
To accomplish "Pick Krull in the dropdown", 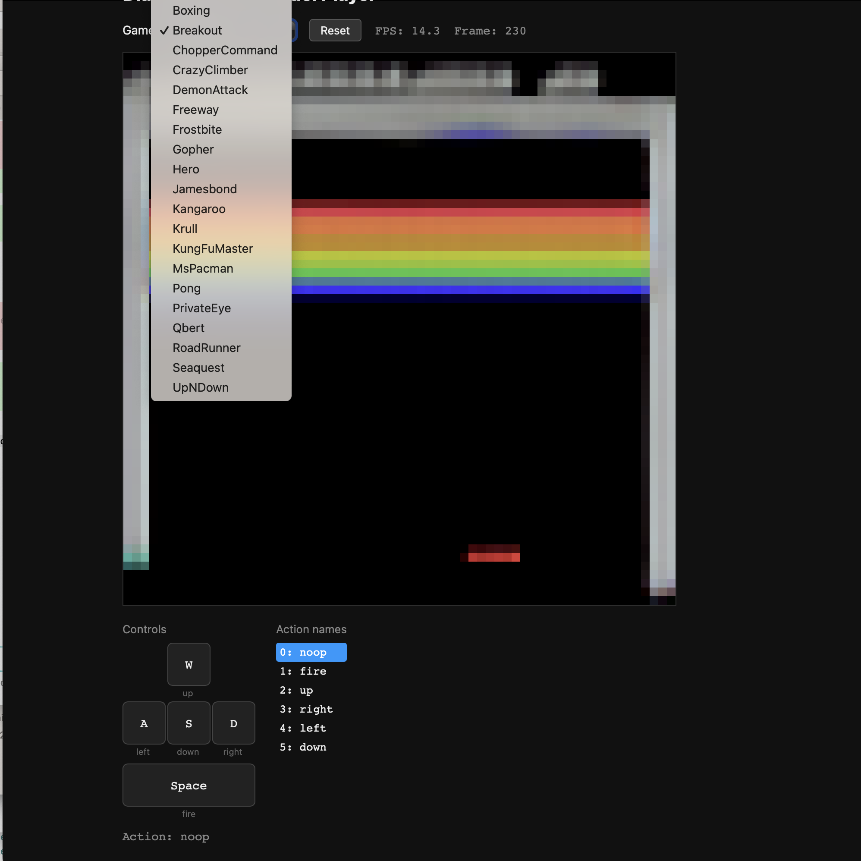I will (x=221, y=229).
